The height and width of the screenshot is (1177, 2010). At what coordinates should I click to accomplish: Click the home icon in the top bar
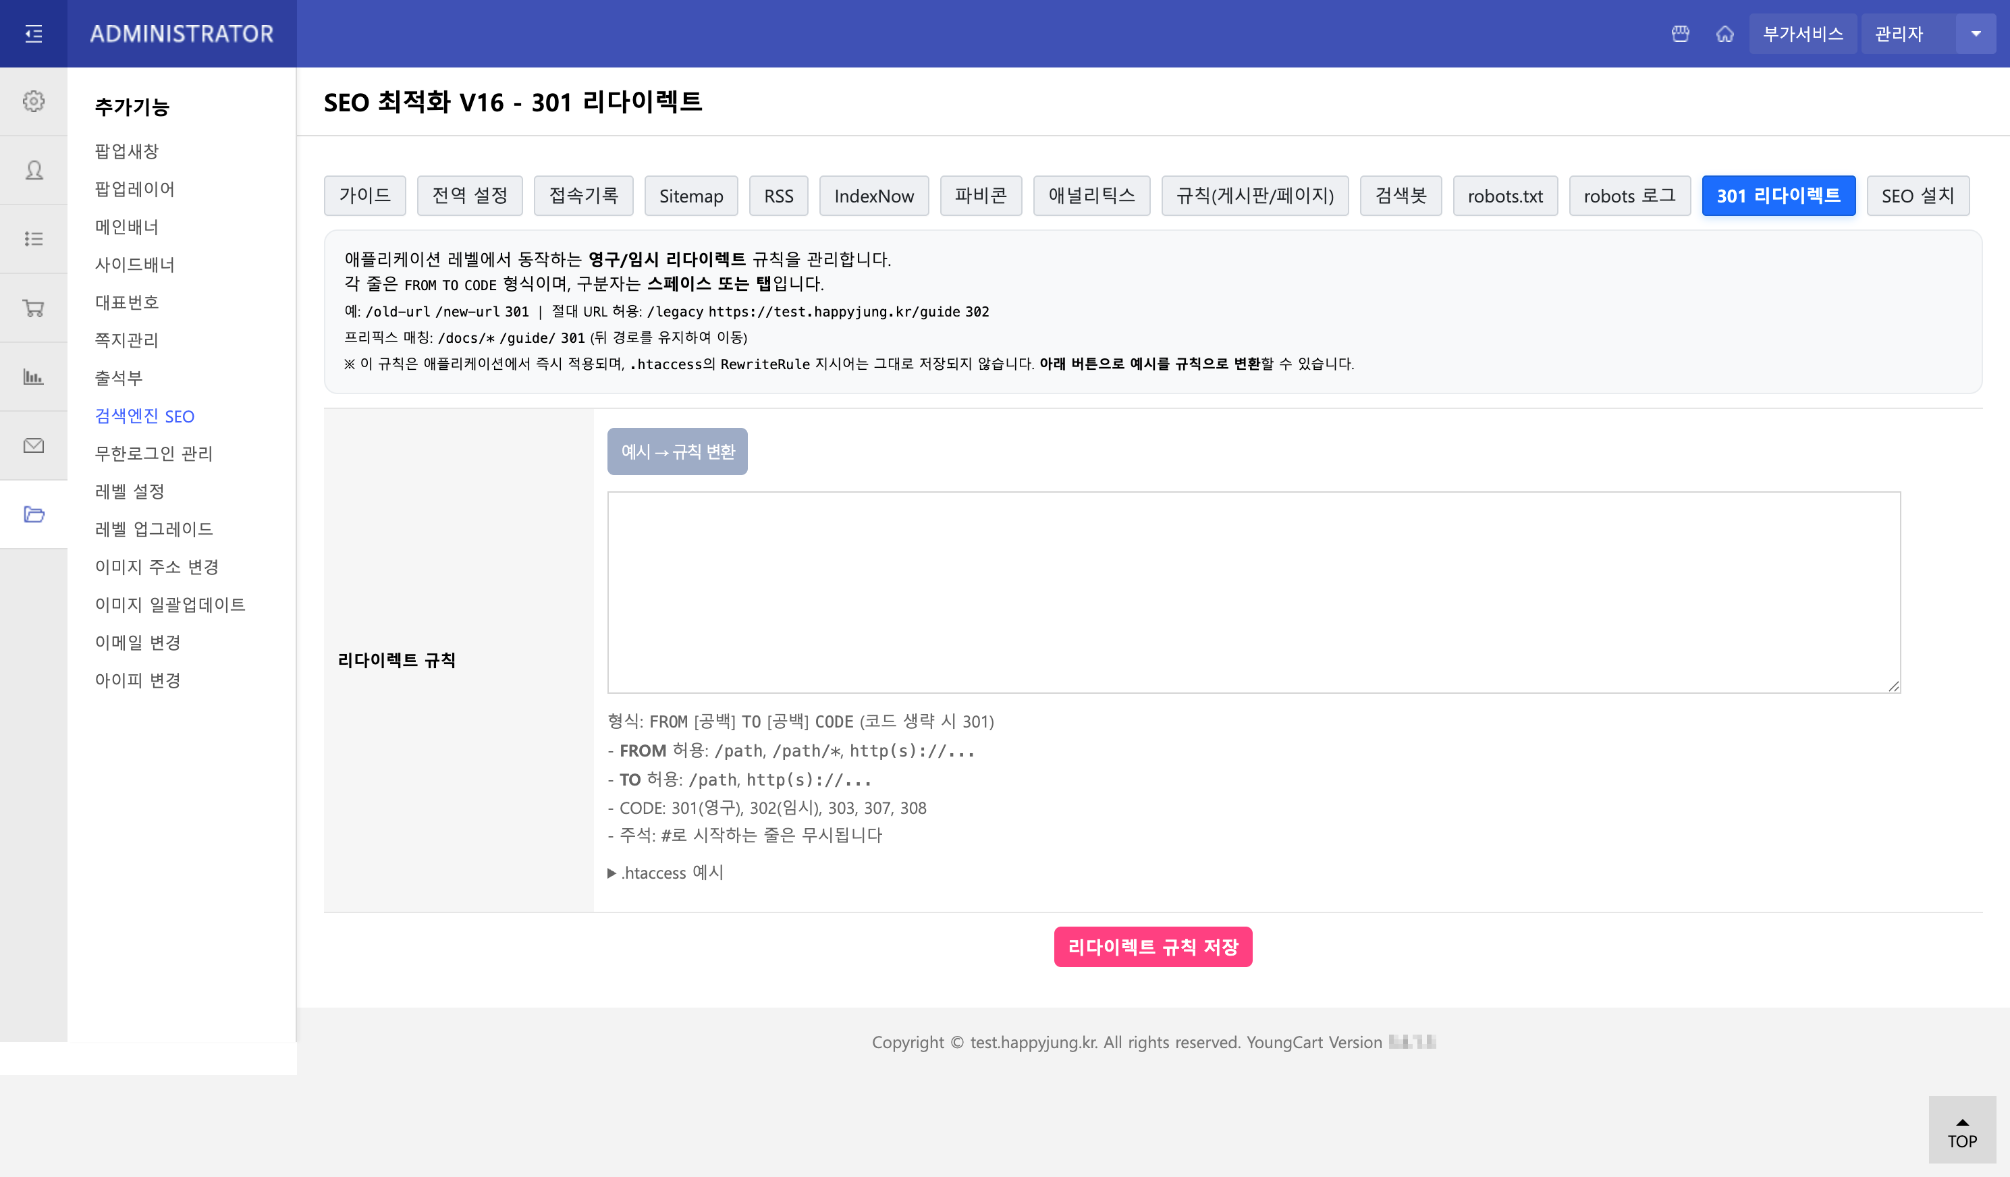pyautogui.click(x=1725, y=34)
